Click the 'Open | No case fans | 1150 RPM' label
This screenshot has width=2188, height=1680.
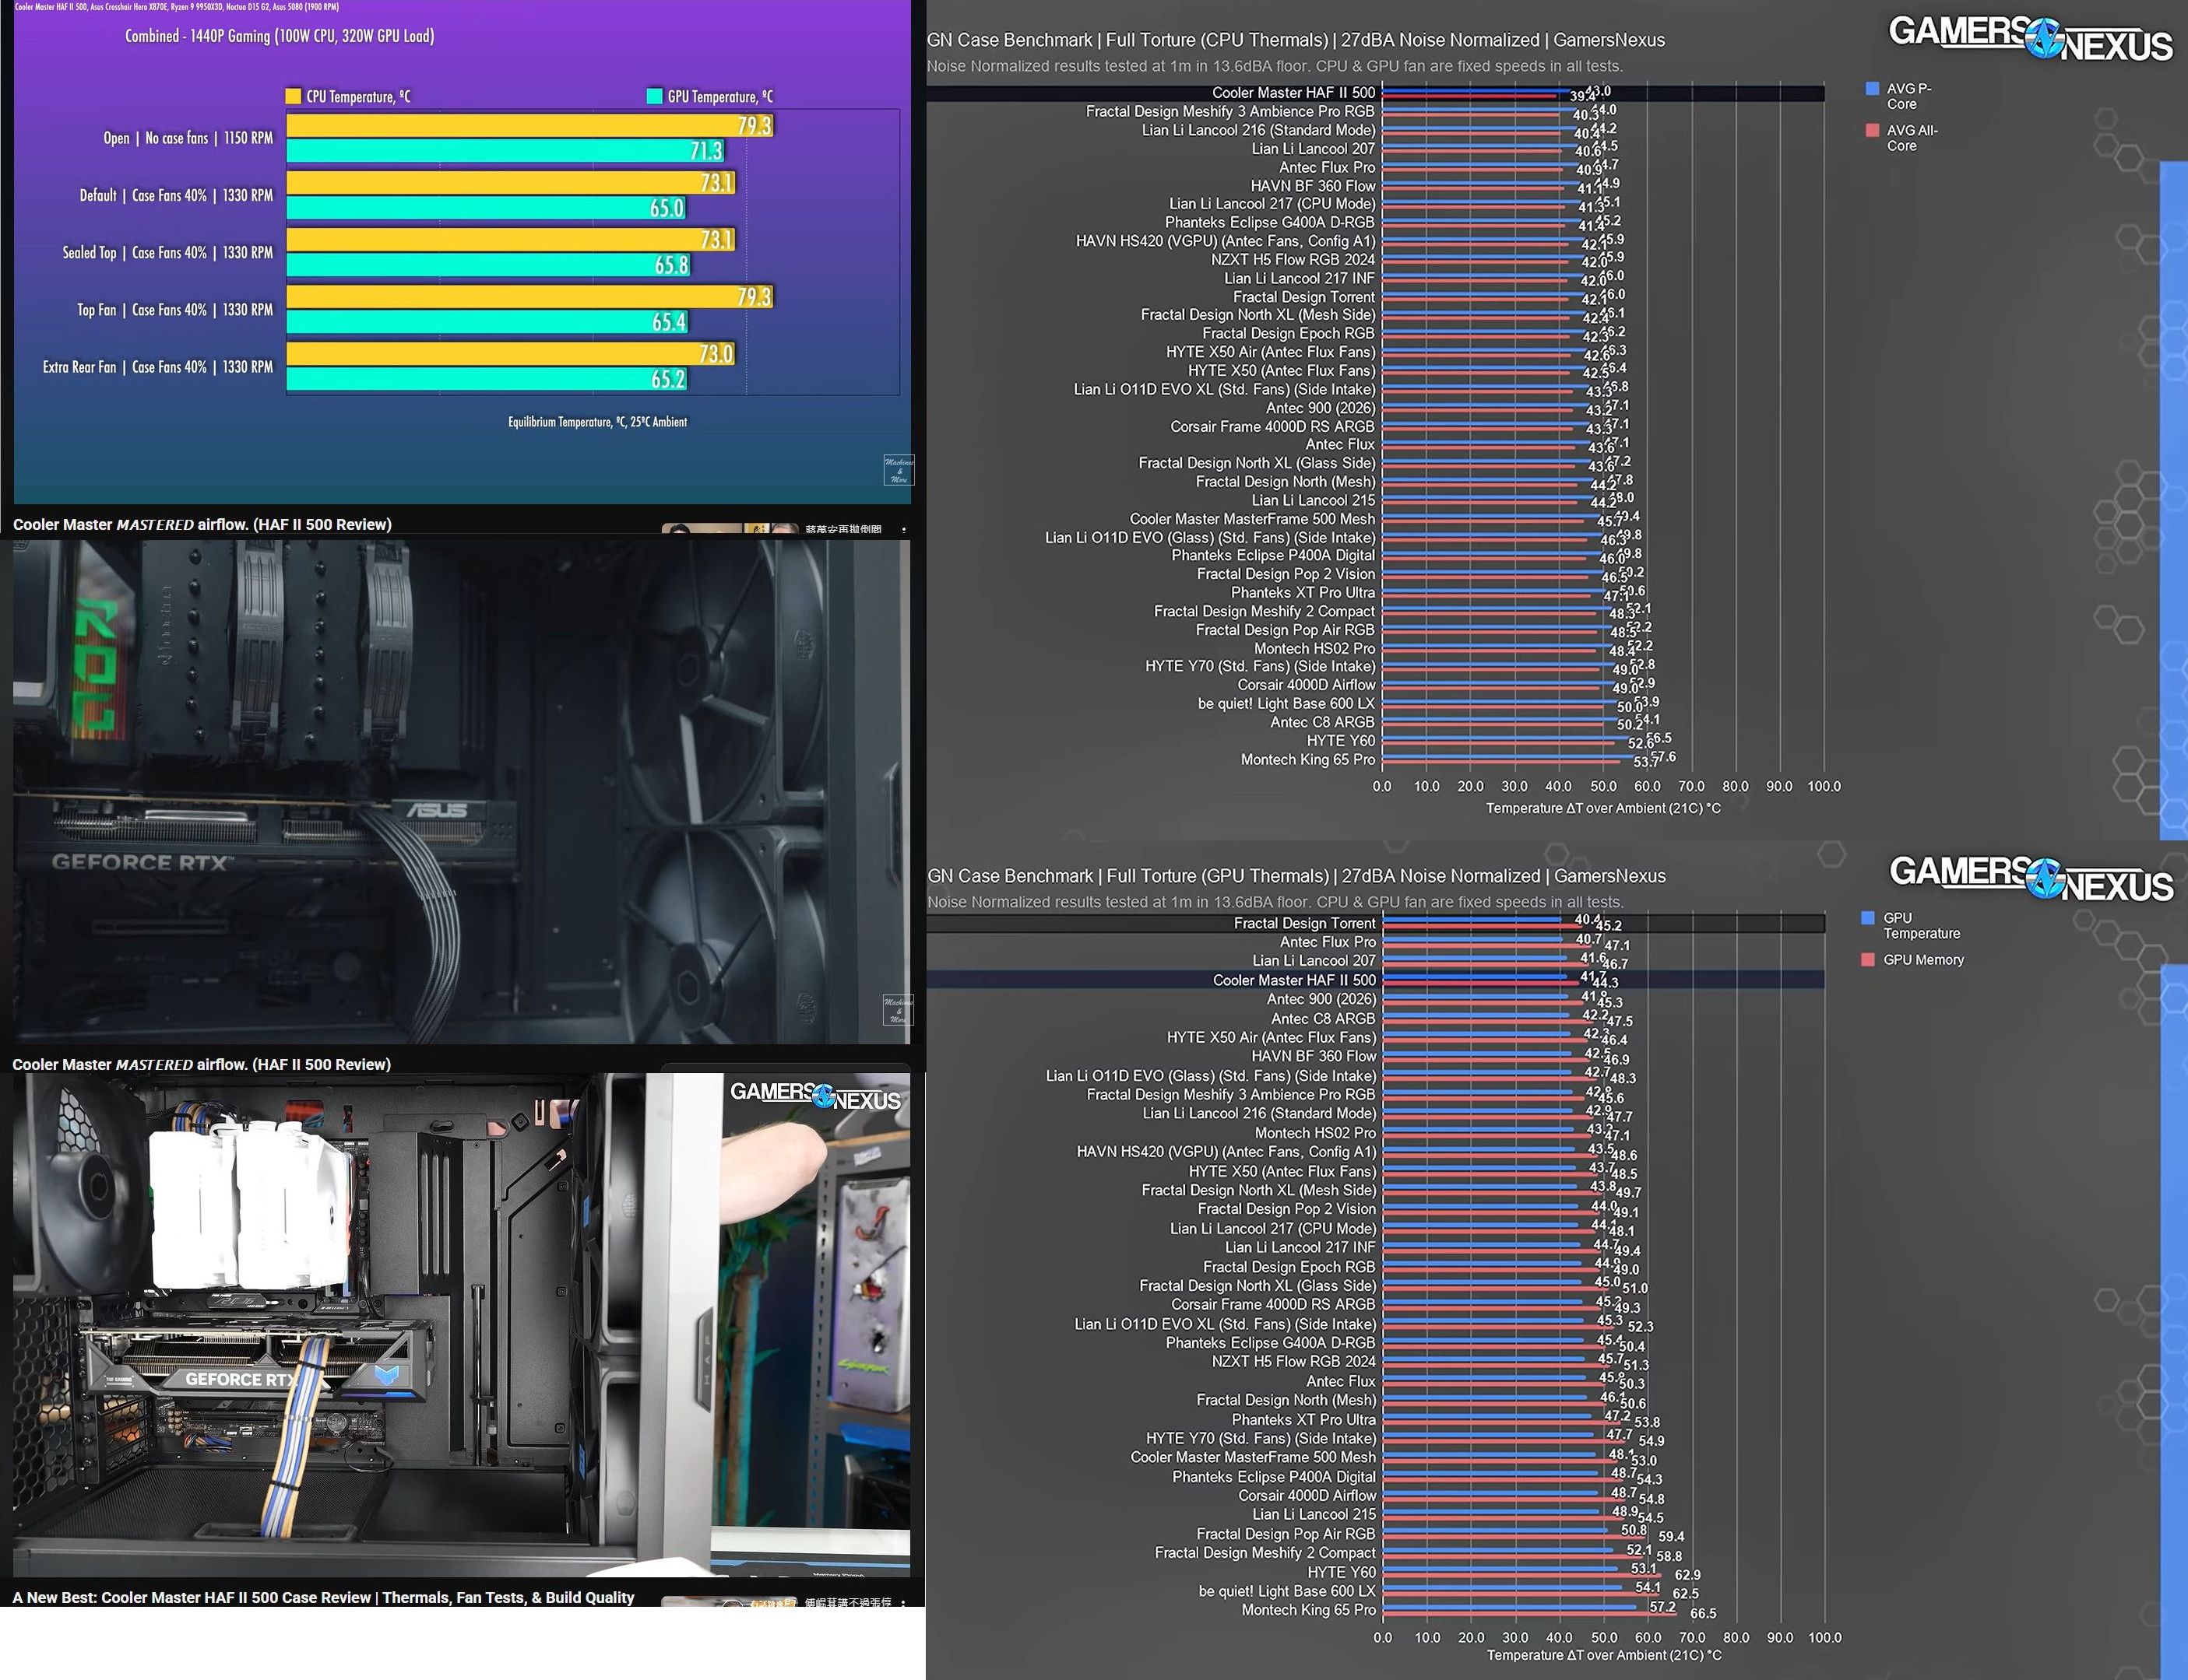(x=188, y=138)
